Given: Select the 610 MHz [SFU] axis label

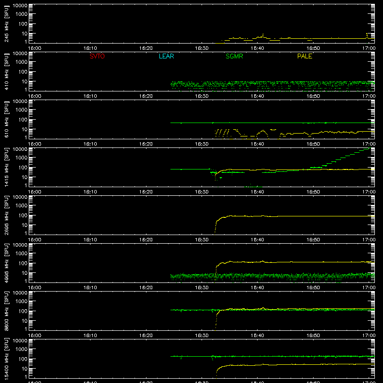Looking at the screenshot, I should click(6, 120).
